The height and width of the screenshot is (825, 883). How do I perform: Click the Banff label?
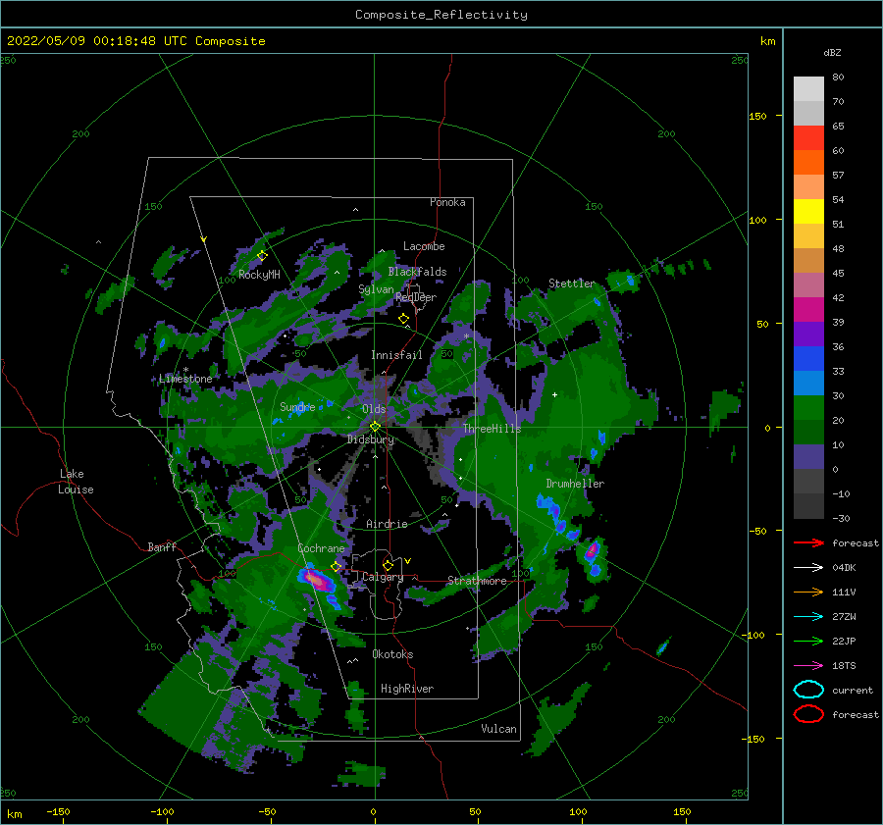click(x=162, y=546)
